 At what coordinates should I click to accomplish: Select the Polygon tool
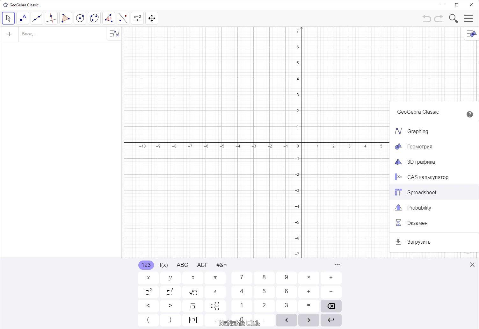pos(66,18)
